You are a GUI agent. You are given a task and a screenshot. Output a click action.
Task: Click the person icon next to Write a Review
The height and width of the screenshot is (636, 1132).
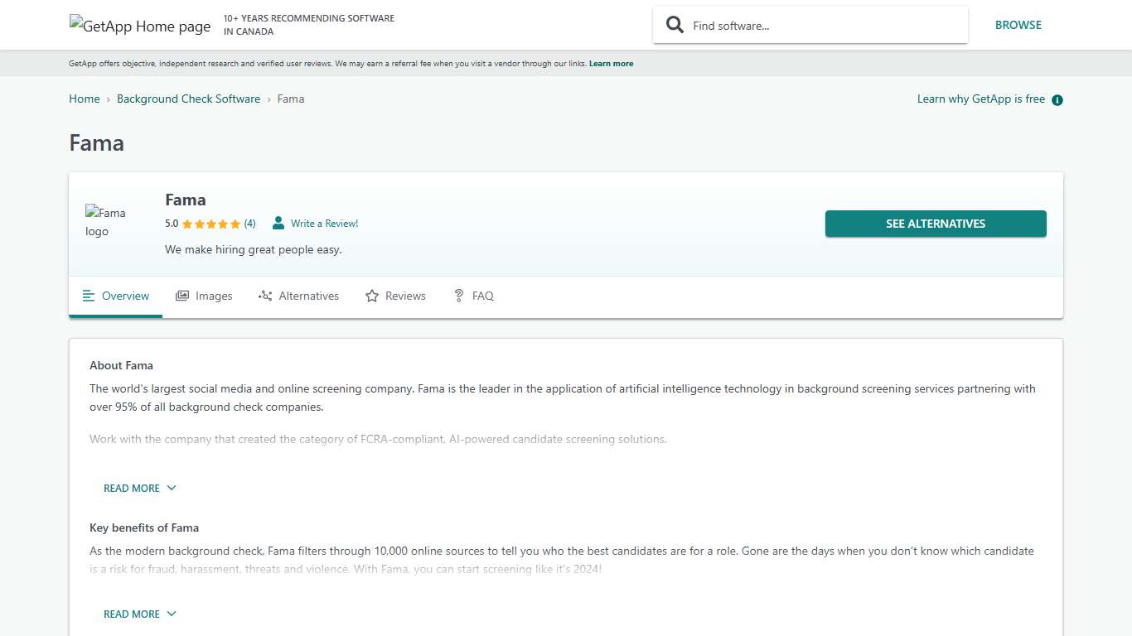[x=278, y=223]
